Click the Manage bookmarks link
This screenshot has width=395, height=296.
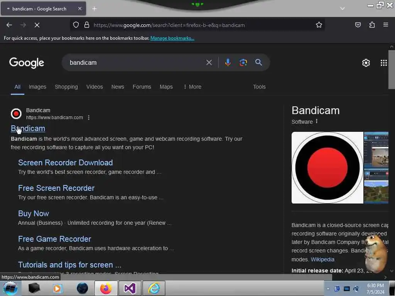click(x=172, y=38)
